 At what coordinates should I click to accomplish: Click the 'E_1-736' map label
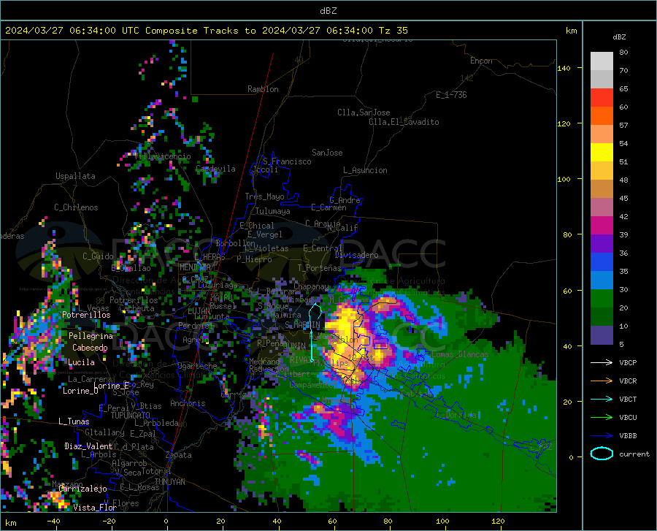[x=451, y=95]
